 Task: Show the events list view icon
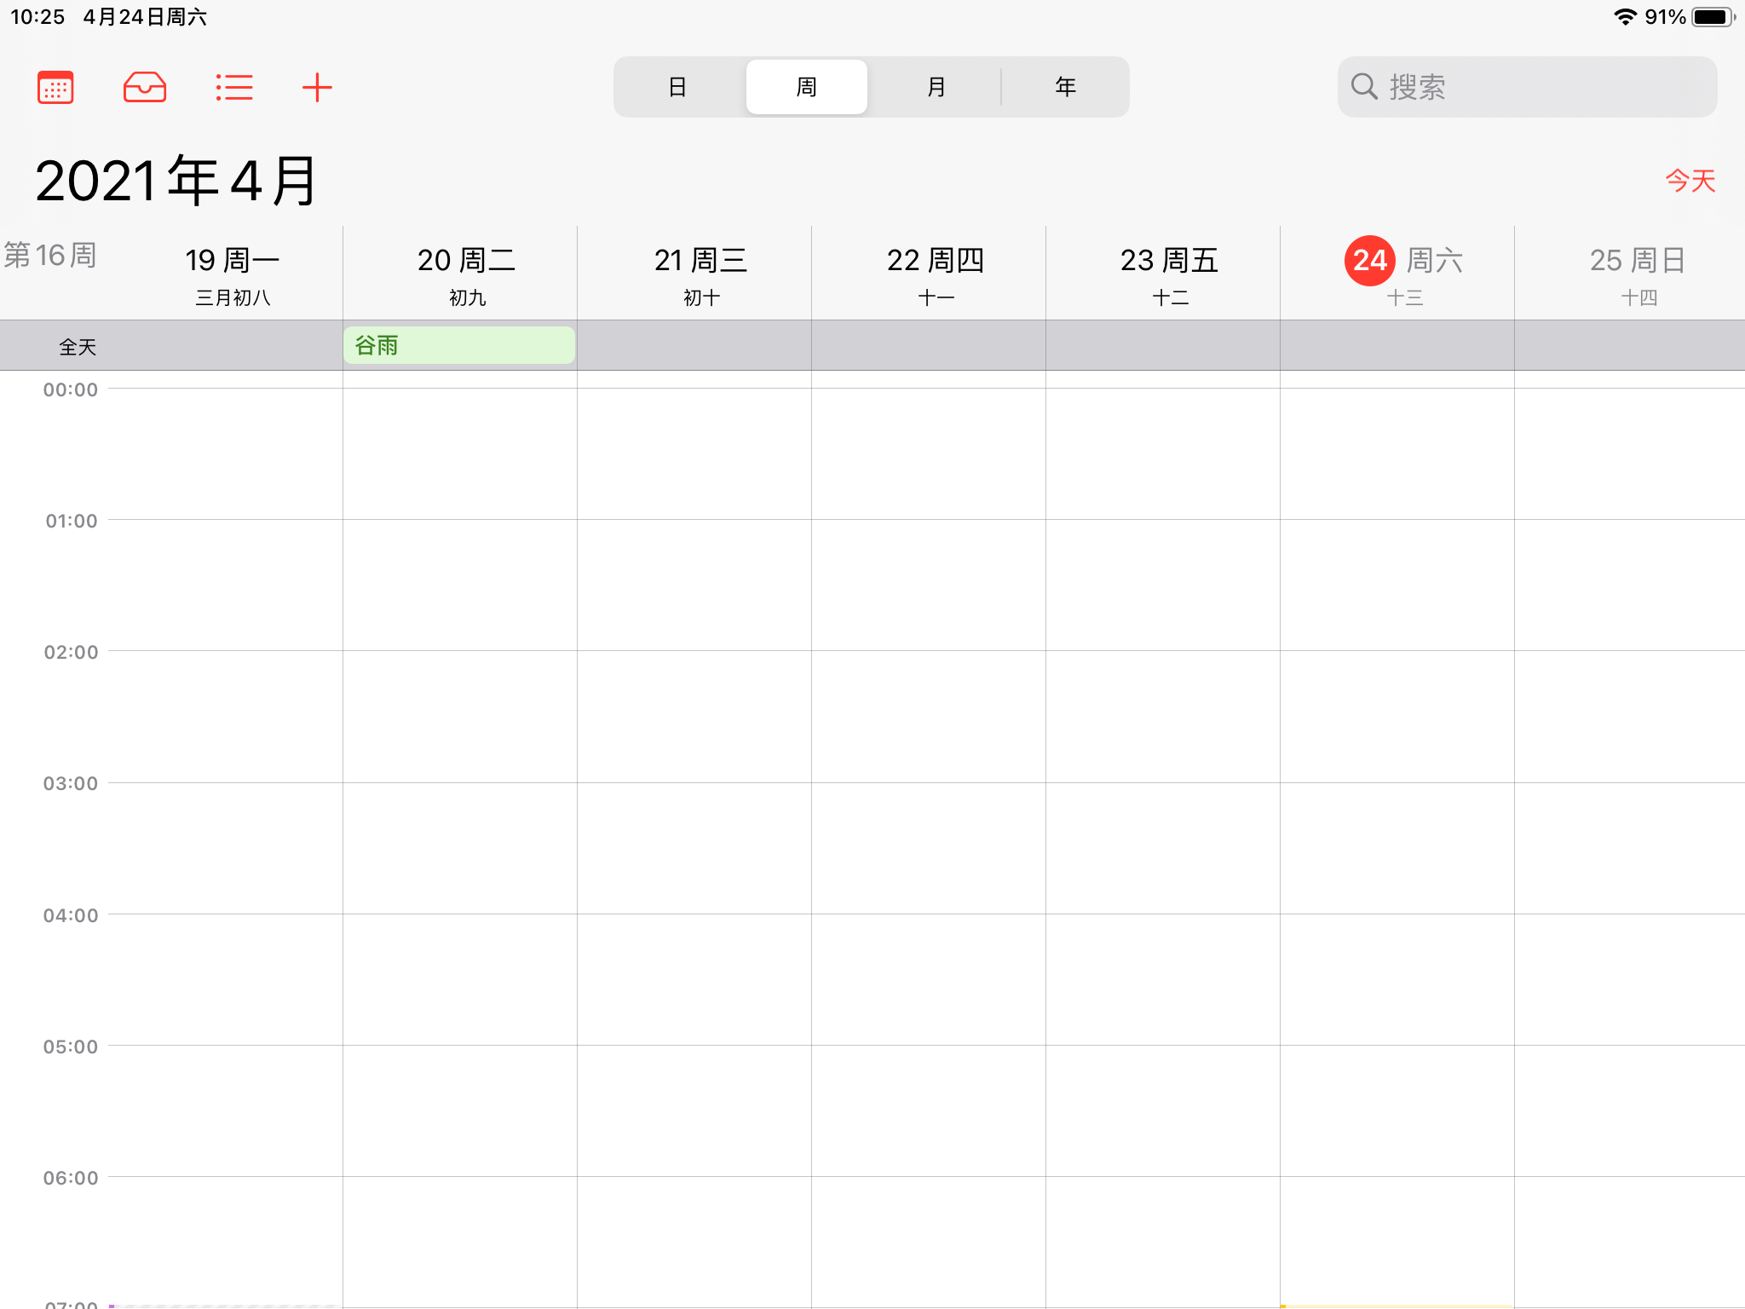(x=233, y=87)
